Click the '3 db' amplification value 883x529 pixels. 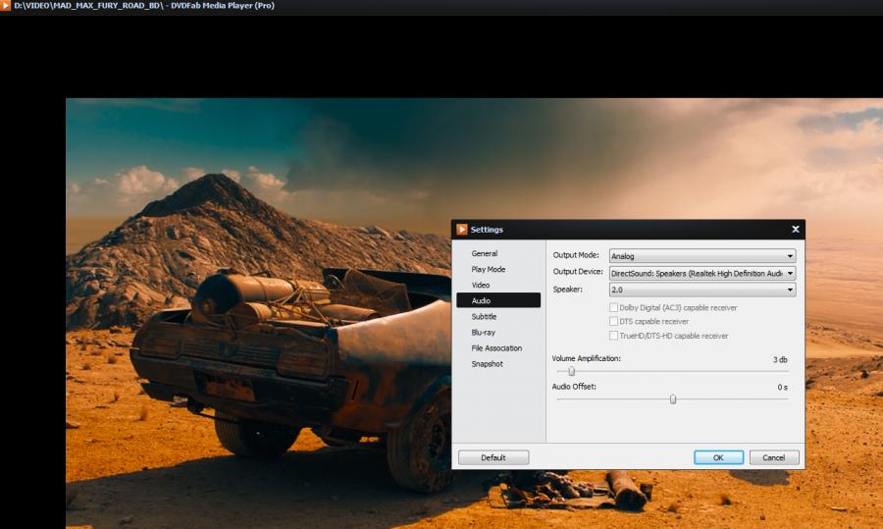[780, 359]
